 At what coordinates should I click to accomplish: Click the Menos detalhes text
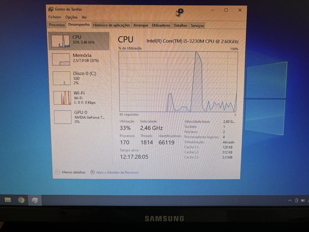74,172
